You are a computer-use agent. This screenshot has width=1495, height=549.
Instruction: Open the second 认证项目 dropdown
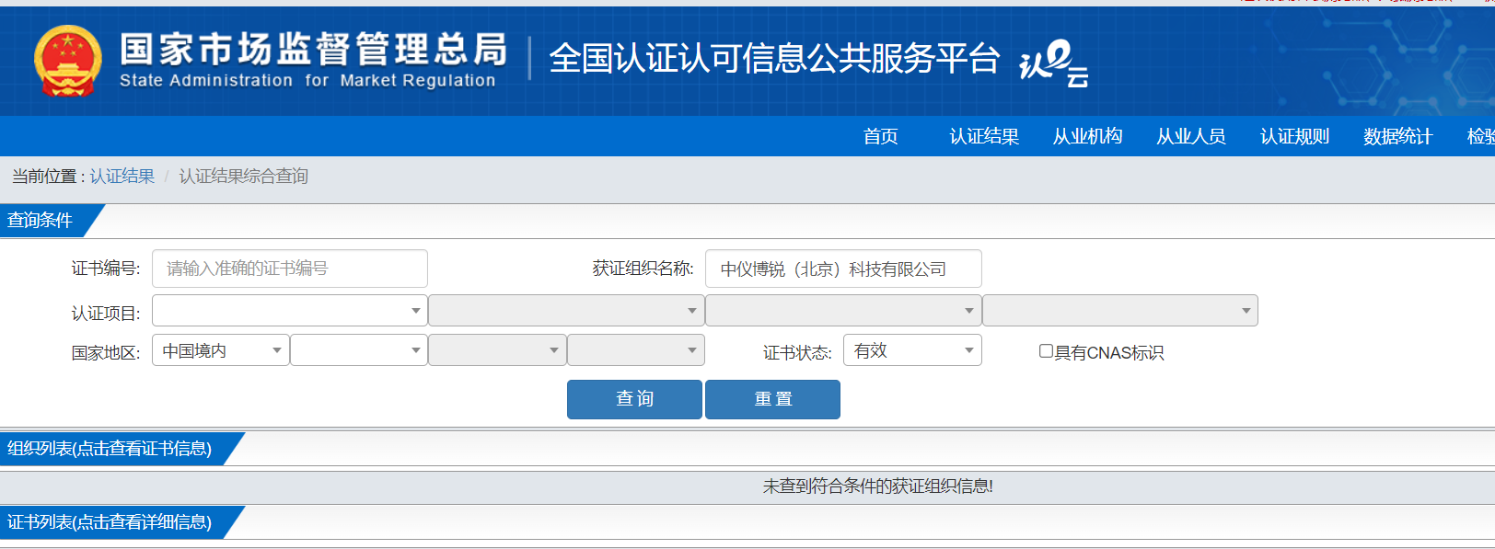(566, 311)
